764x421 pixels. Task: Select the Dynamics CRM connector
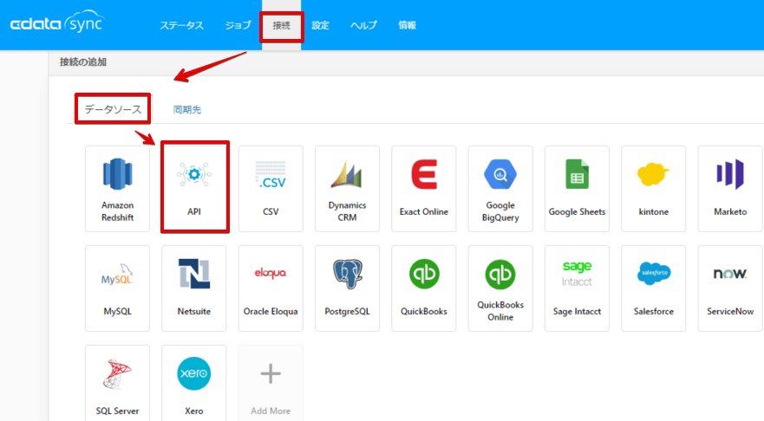click(x=347, y=189)
